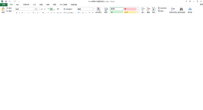The height and width of the screenshot is (110, 203).
Task: Apply the green 好 (Good) cell style
Action: 117,12
